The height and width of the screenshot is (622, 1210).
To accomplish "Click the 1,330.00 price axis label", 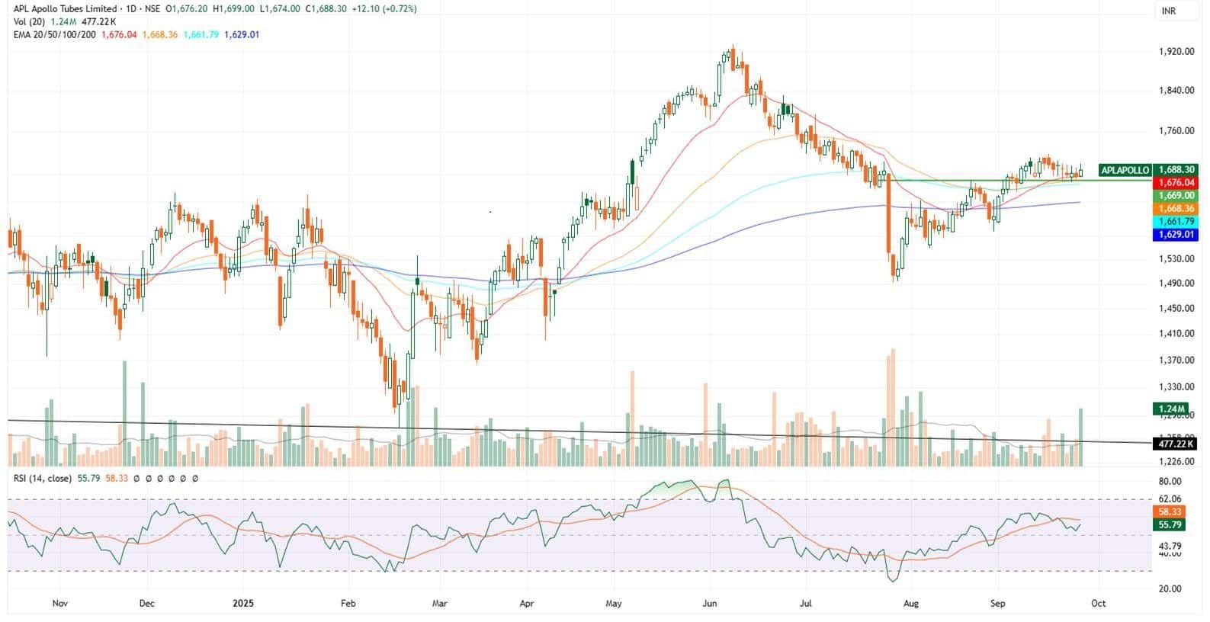I will pos(1176,387).
